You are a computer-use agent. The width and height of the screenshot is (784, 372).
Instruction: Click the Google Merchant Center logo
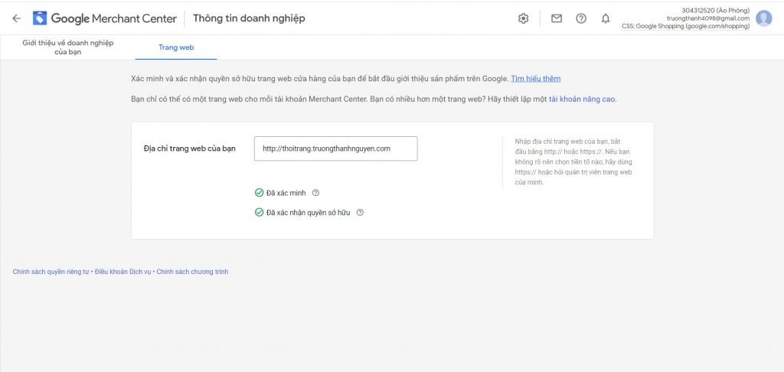tap(40, 18)
